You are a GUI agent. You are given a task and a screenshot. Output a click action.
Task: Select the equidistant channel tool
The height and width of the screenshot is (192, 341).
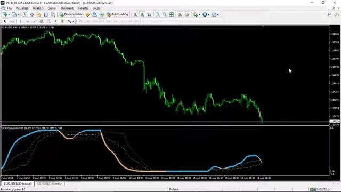click(42, 21)
